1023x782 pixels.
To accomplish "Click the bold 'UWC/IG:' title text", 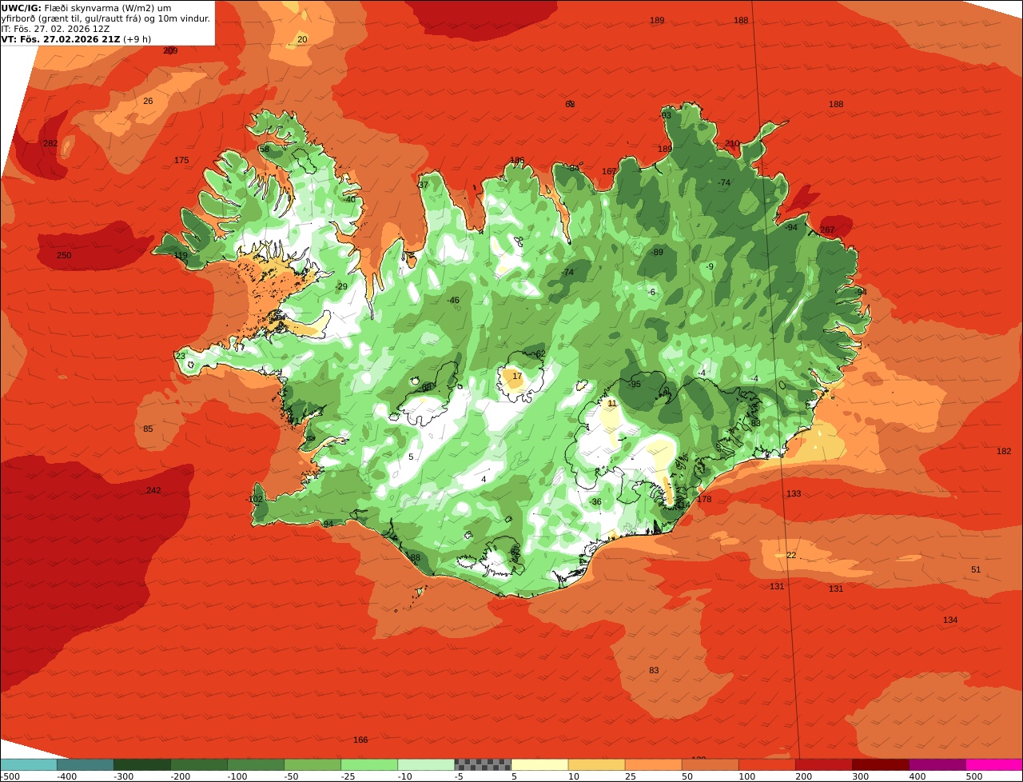I will pyautogui.click(x=21, y=8).
